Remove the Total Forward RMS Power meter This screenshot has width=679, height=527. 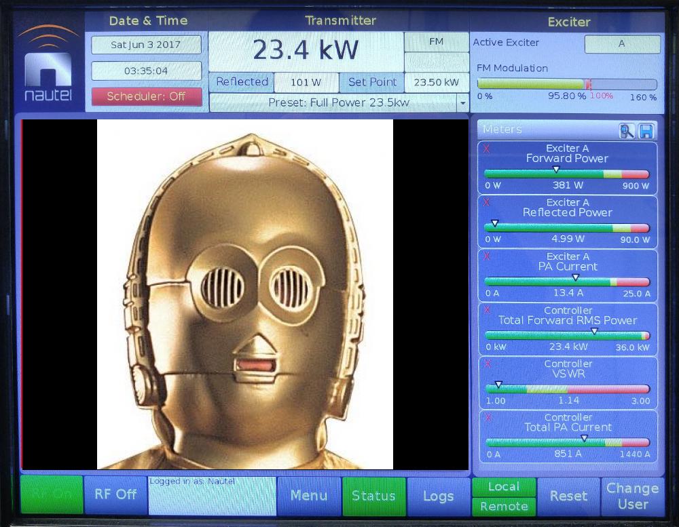tap(486, 310)
